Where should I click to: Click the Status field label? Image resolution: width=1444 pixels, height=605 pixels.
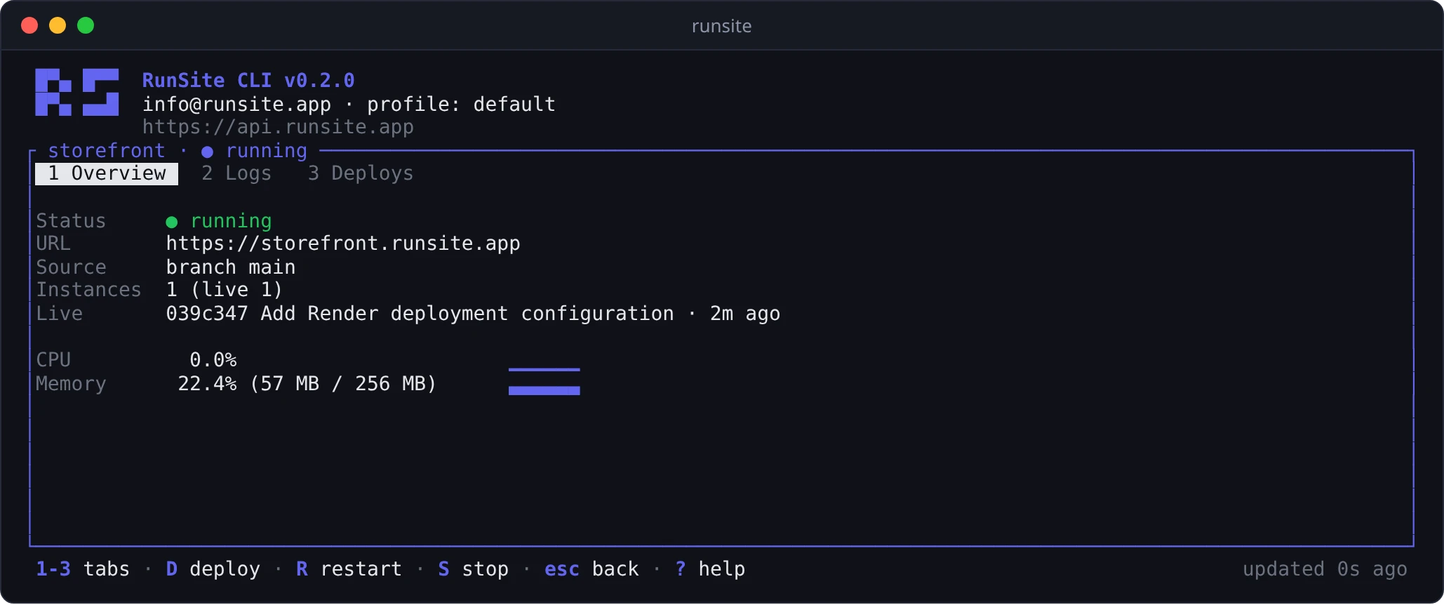(71, 221)
